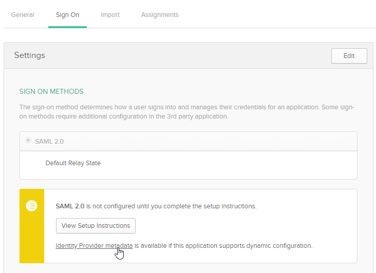The height and width of the screenshot is (273, 376).
Task: Select the active Sign On tab
Action: tap(67, 15)
